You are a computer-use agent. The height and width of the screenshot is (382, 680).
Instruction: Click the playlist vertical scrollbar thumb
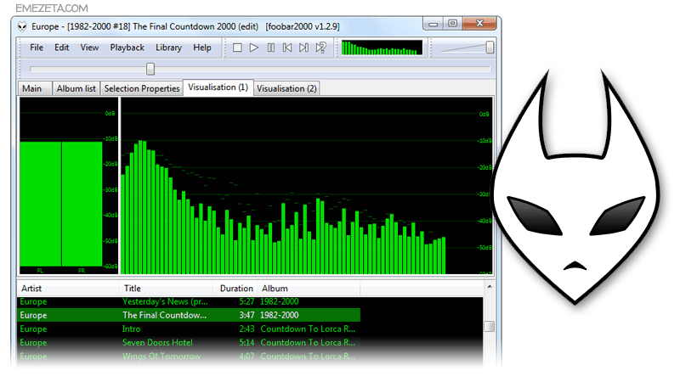(490, 326)
